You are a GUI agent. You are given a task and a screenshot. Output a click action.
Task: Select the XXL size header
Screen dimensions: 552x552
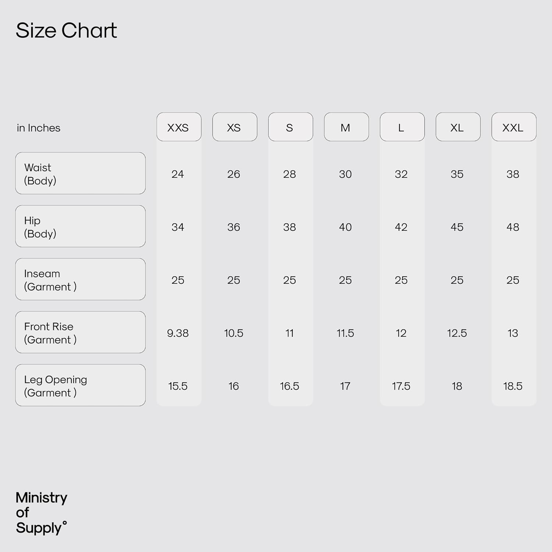click(x=514, y=127)
